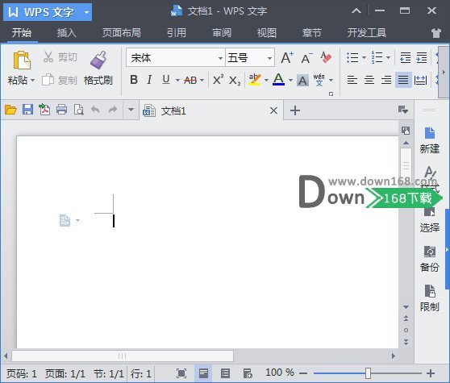Click zoom in plus button

tap(431, 373)
